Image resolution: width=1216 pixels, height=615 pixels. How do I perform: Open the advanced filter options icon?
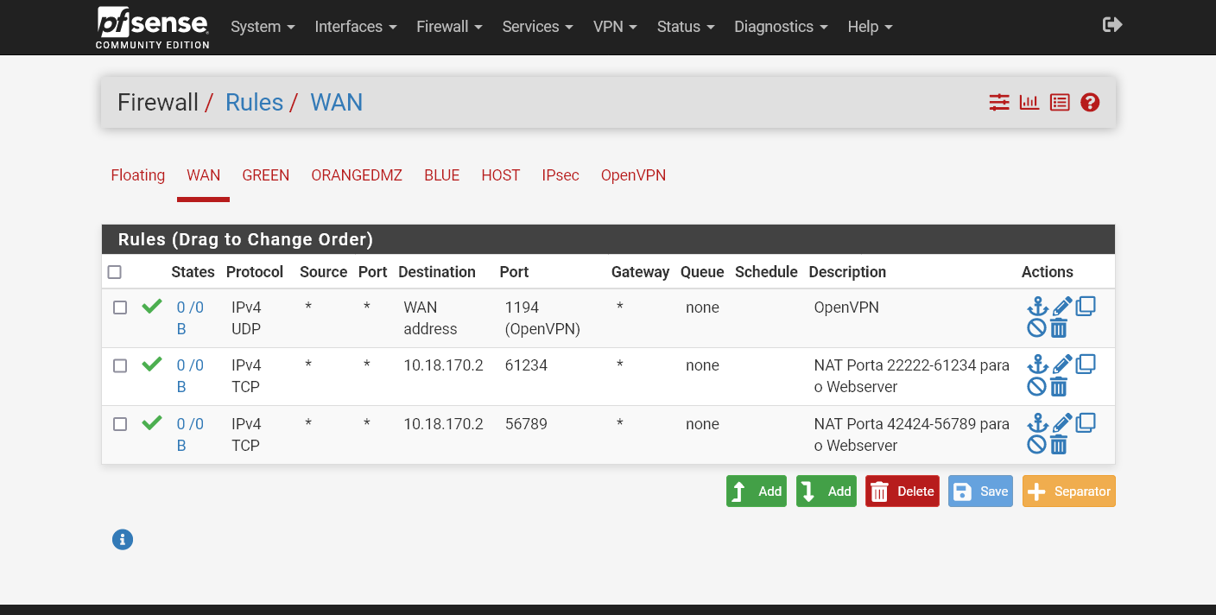[999, 102]
